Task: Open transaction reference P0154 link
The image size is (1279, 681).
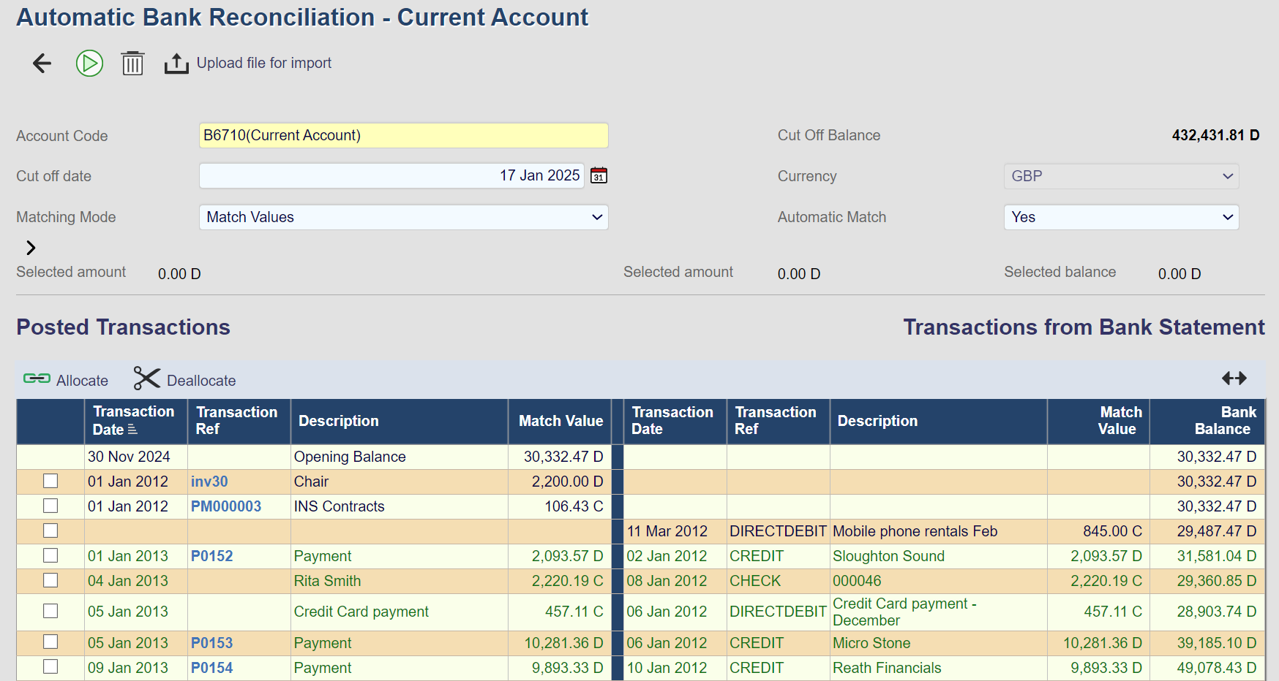Action: 211,668
